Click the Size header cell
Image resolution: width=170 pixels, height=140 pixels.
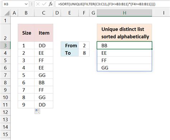(x=26, y=33)
